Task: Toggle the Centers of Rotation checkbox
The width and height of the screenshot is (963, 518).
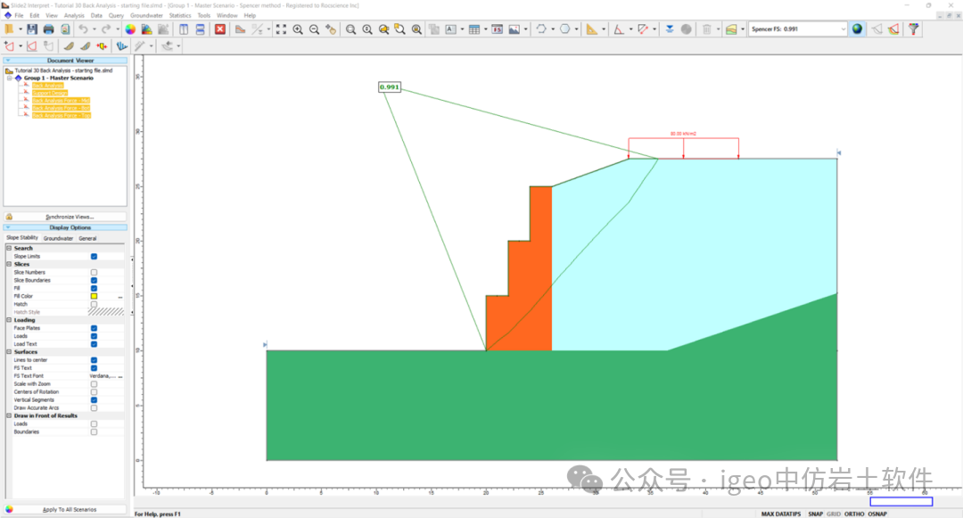Action: (x=94, y=391)
